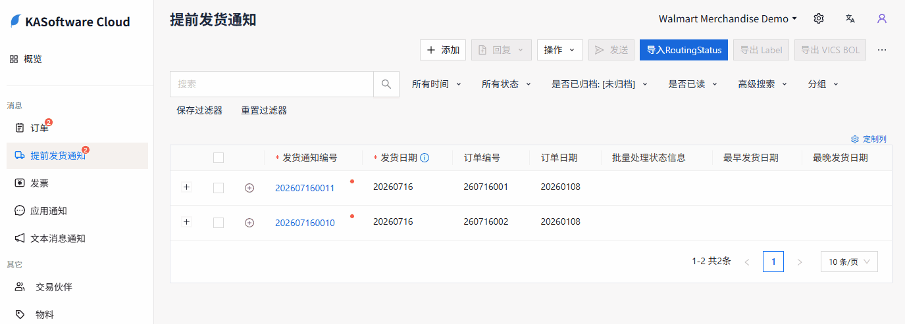Click the 回复 button

pyautogui.click(x=501, y=50)
